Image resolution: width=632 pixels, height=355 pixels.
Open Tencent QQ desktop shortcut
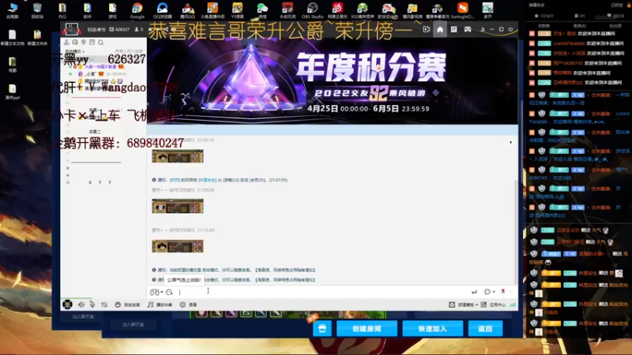click(187, 10)
